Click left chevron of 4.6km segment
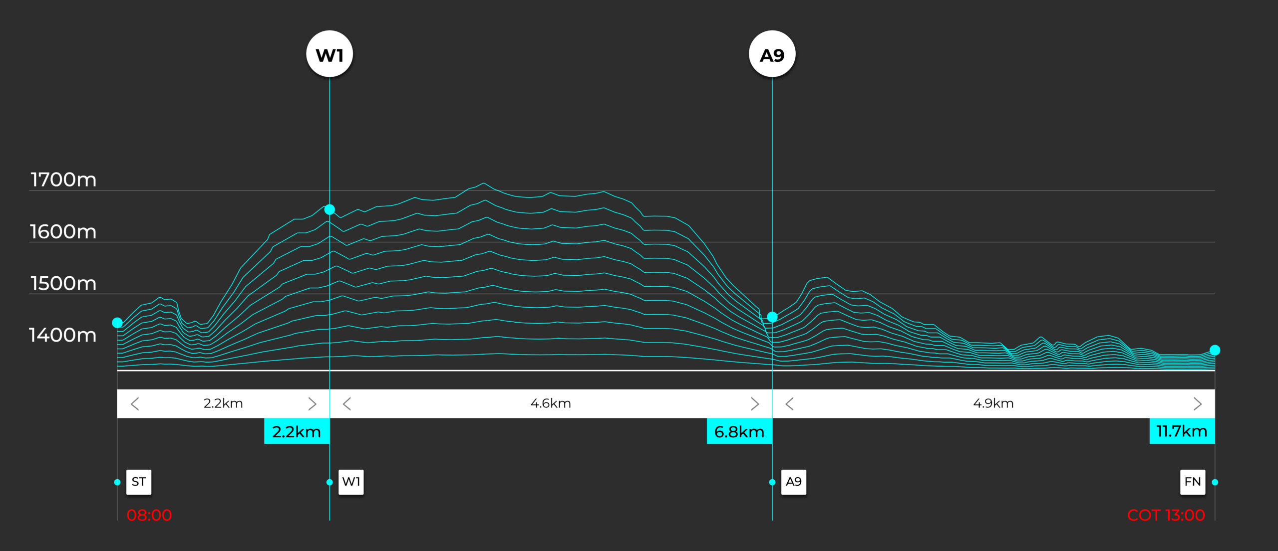This screenshot has width=1278, height=551. tap(347, 403)
